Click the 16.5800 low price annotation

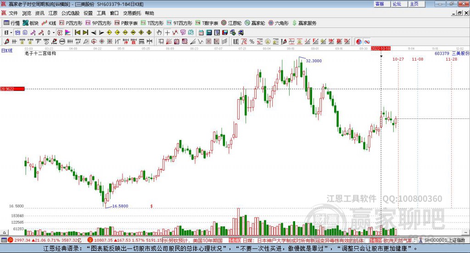tap(120, 206)
